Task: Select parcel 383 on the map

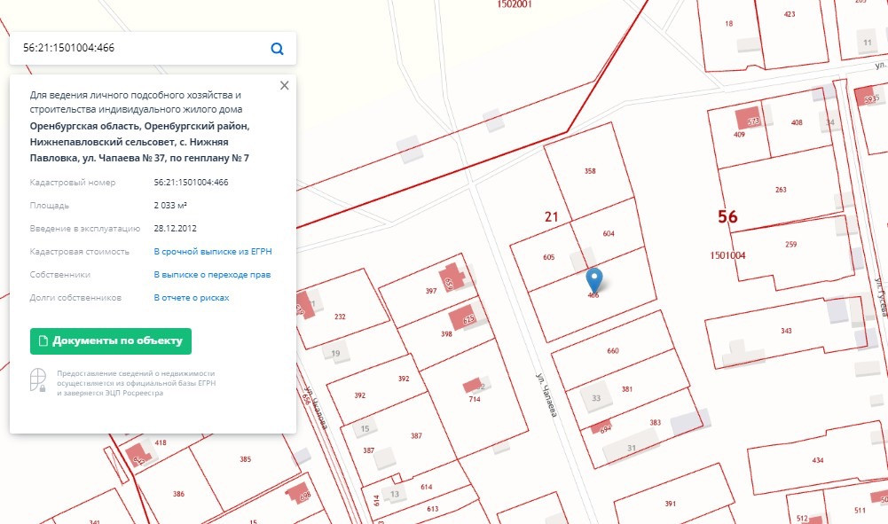Action: tap(656, 423)
